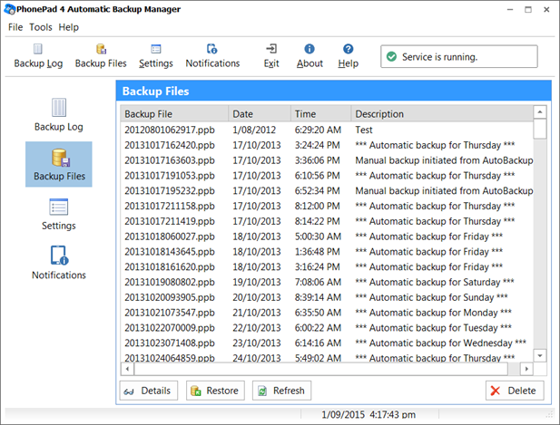This screenshot has width=560, height=425.
Task: Click the horizontal scrollbar right arrow
Action: [526, 369]
